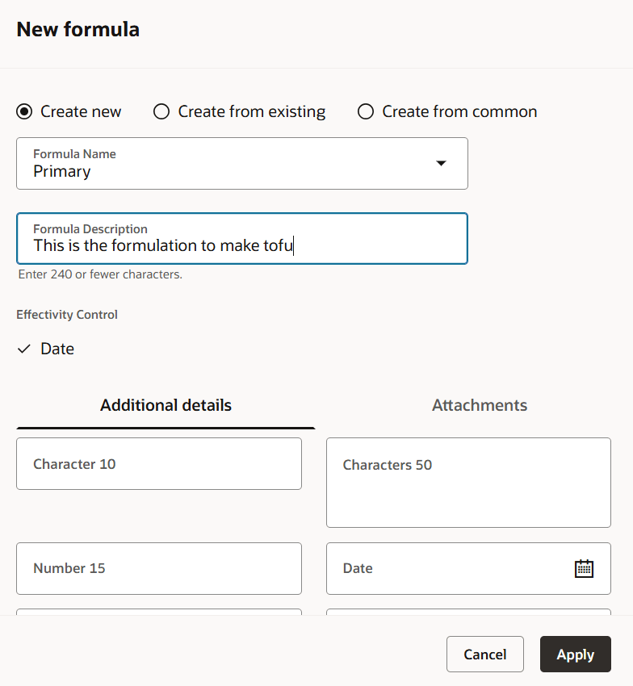Open the calendar date picker icon

[584, 568]
